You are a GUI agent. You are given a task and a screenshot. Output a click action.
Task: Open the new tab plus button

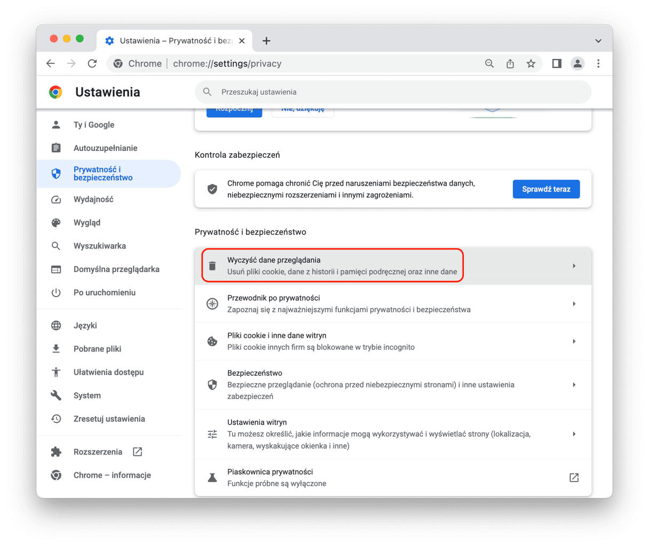coord(266,41)
